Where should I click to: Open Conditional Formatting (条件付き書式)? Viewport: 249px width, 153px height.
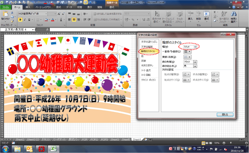(156, 16)
